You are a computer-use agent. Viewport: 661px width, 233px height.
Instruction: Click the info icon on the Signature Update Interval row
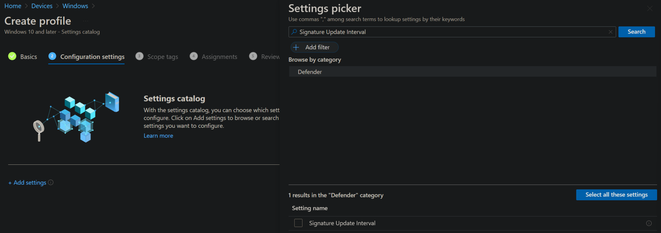click(x=649, y=223)
